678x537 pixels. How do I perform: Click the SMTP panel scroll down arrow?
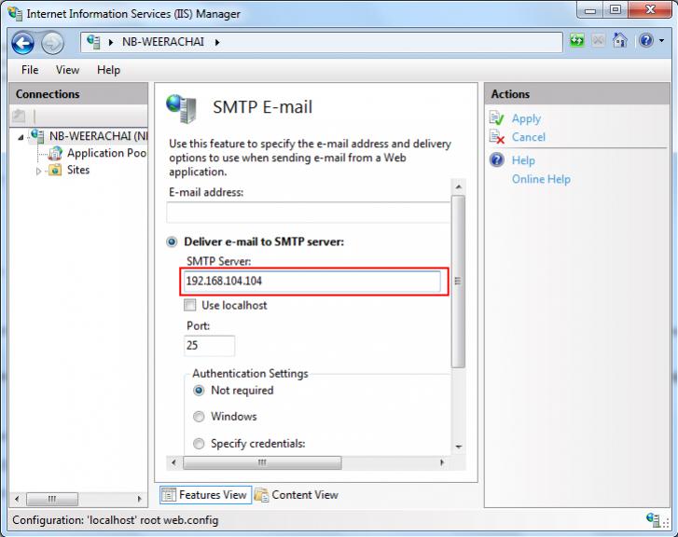pos(458,447)
